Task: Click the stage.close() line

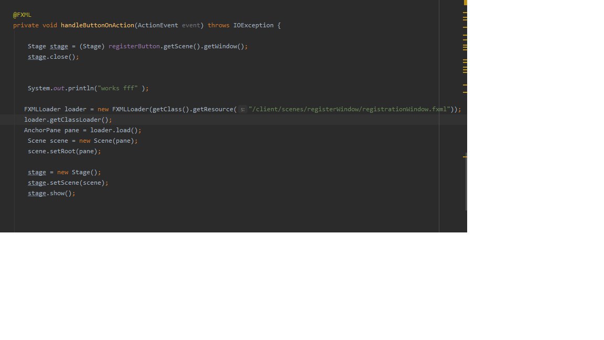Action: (53, 57)
